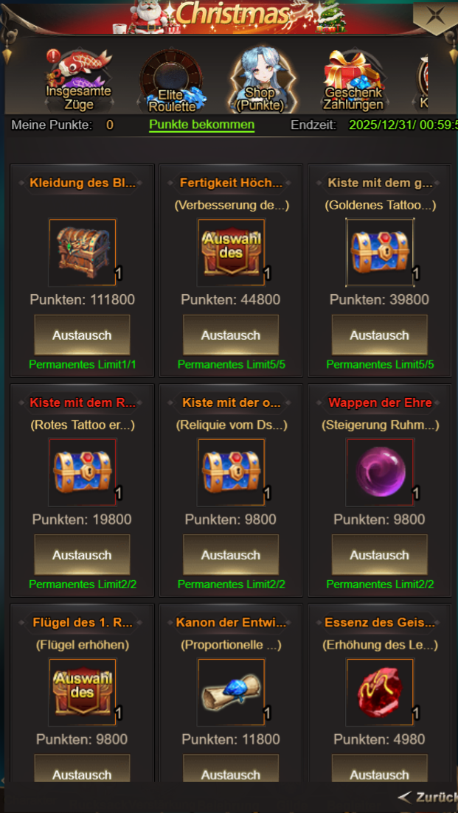Image resolution: width=458 pixels, height=813 pixels.
Task: Click the Wappen der Ehre purple orb
Action: 380,472
